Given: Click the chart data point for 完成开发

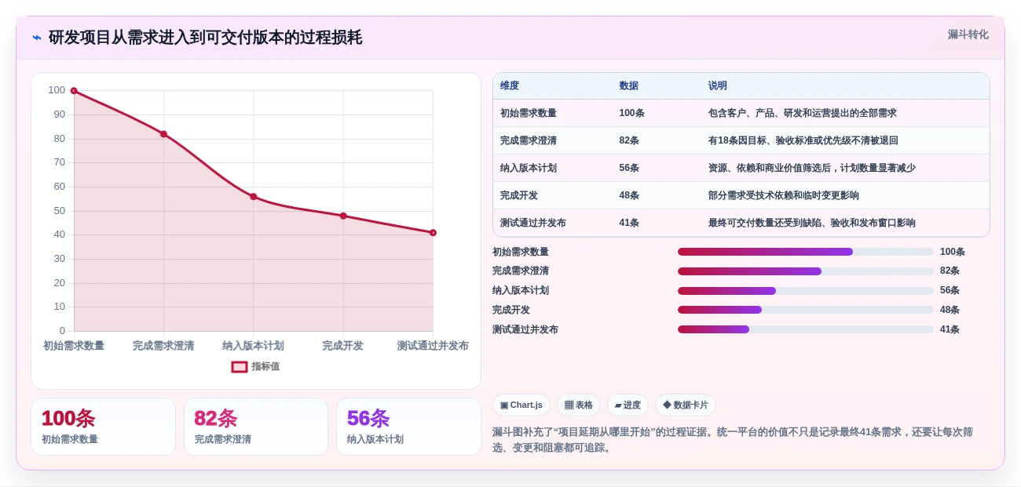Looking at the screenshot, I should (343, 216).
